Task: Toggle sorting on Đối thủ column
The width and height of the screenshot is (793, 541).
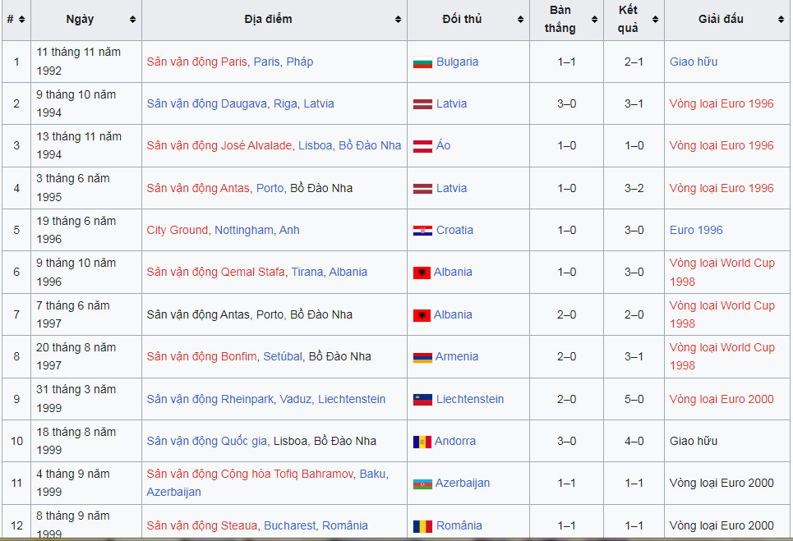Action: pos(520,20)
